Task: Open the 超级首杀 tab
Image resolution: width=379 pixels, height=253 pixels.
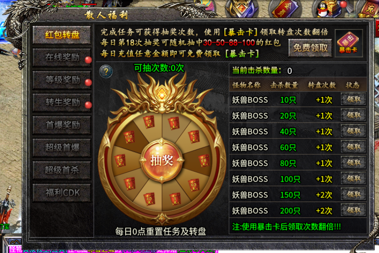Action: [x=62, y=170]
